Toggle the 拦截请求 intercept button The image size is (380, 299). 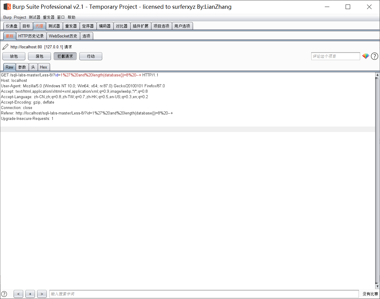tap(65, 56)
